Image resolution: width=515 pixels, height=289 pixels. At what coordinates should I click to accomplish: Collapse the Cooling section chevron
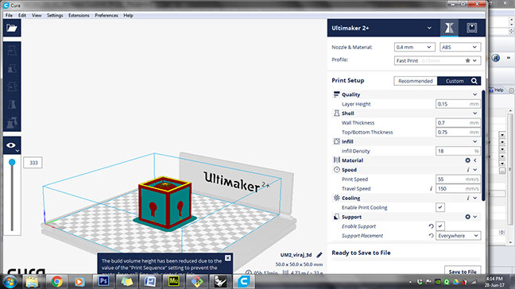[x=475, y=198]
